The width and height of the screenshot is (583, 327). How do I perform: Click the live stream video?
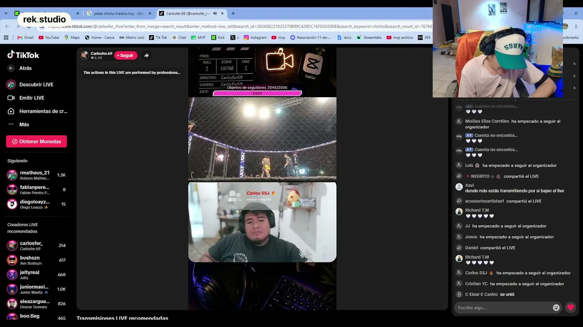click(x=262, y=179)
